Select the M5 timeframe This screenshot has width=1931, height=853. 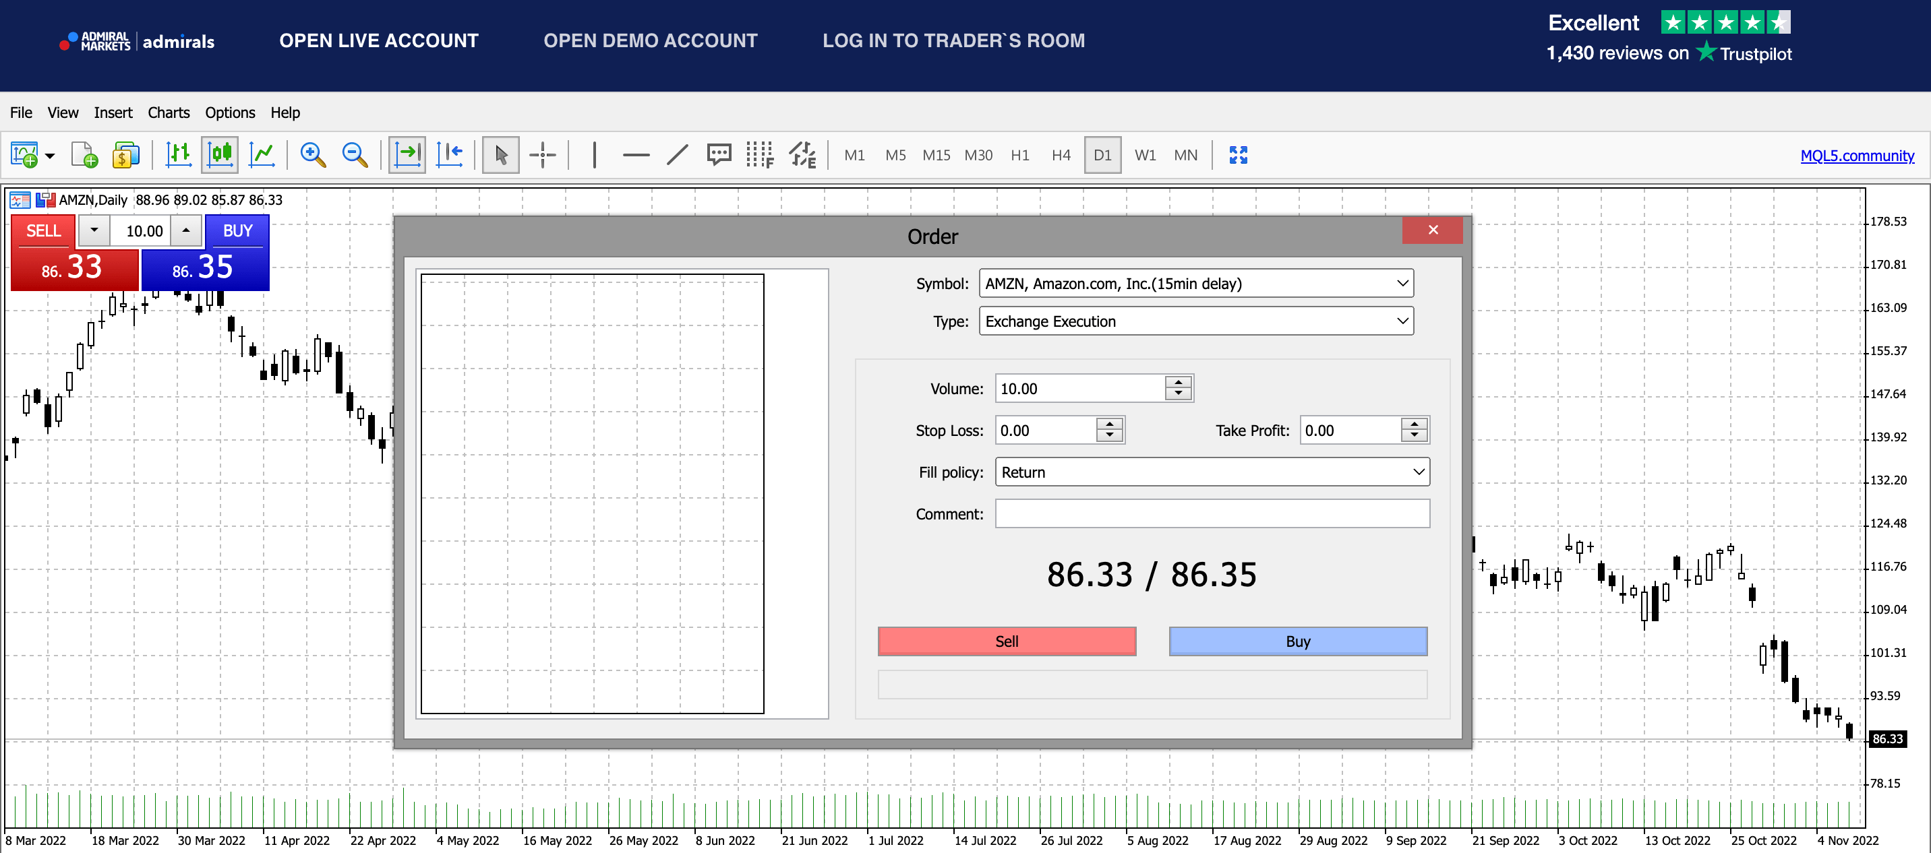click(x=895, y=155)
